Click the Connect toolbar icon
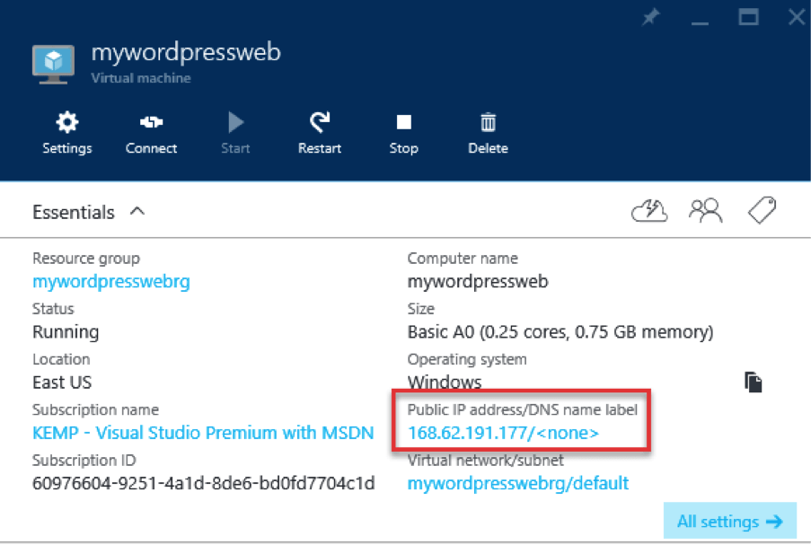Image resolution: width=811 pixels, height=545 pixels. (x=151, y=123)
